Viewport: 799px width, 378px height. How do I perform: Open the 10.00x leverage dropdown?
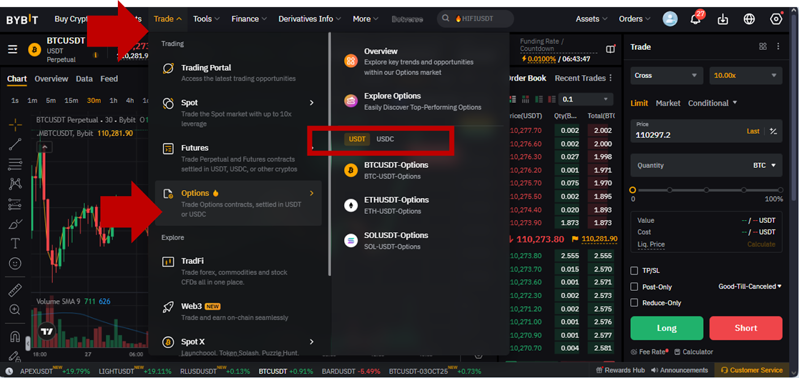point(746,76)
